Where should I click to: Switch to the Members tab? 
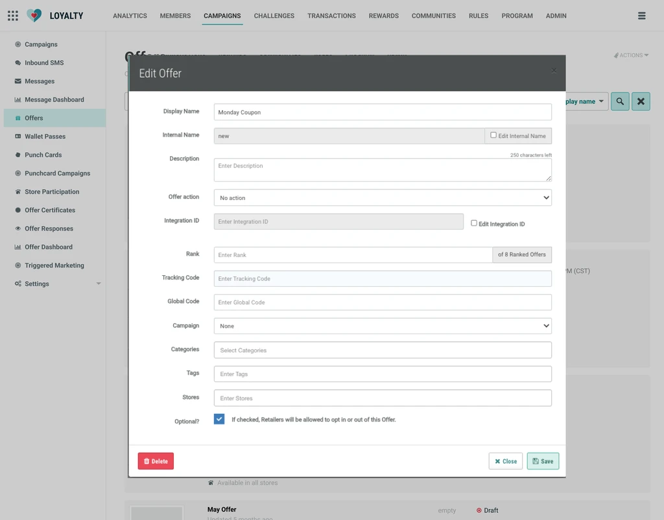coord(175,16)
